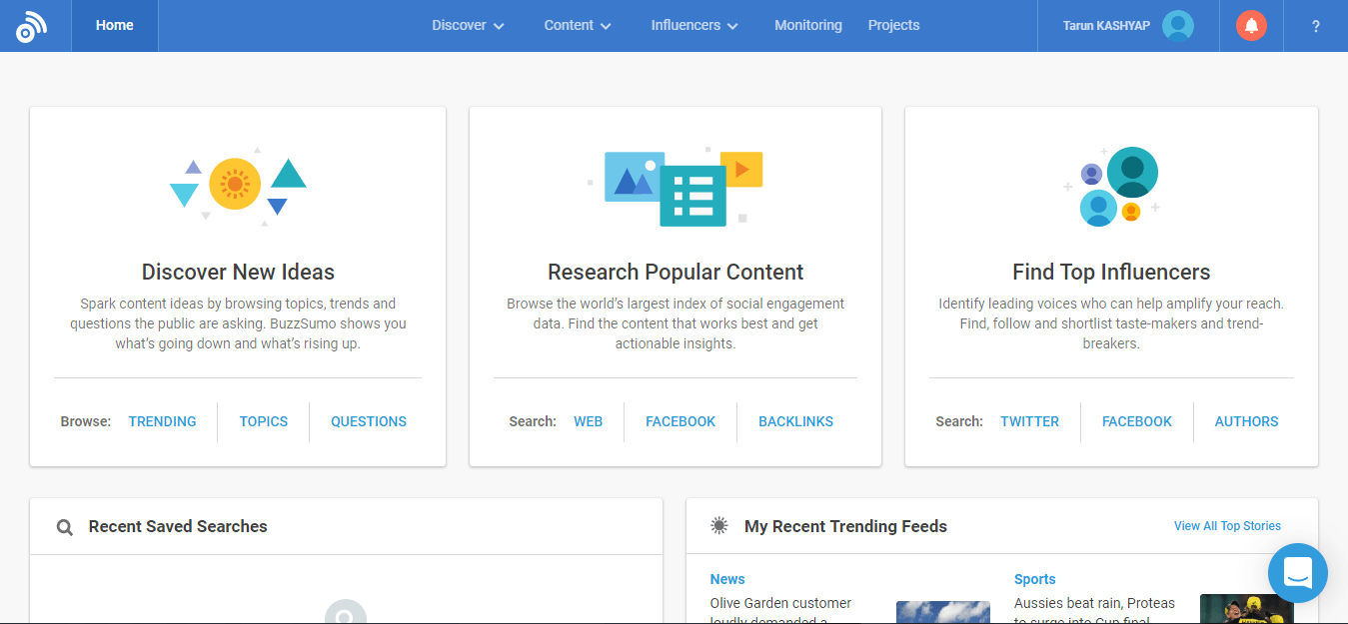The width and height of the screenshot is (1348, 624).
Task: Expand the Influencers dropdown menu
Action: 694,26
